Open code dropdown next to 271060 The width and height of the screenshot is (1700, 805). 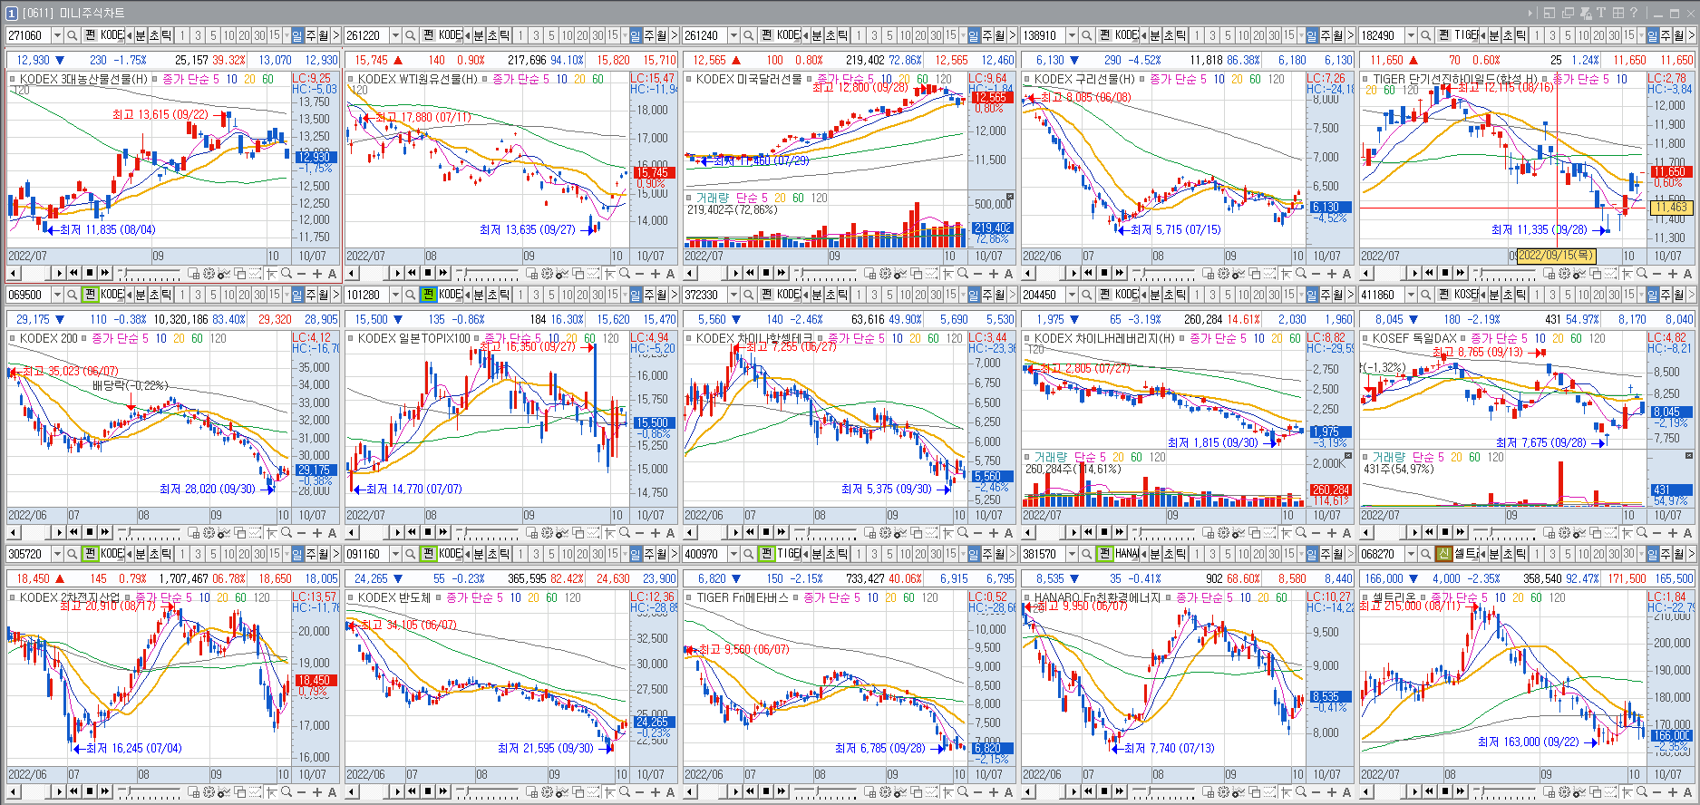point(57,35)
